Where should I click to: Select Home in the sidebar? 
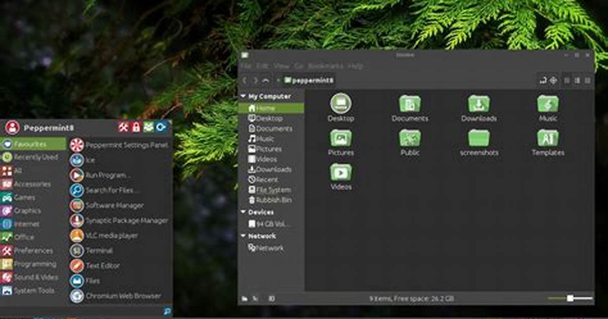[271, 108]
